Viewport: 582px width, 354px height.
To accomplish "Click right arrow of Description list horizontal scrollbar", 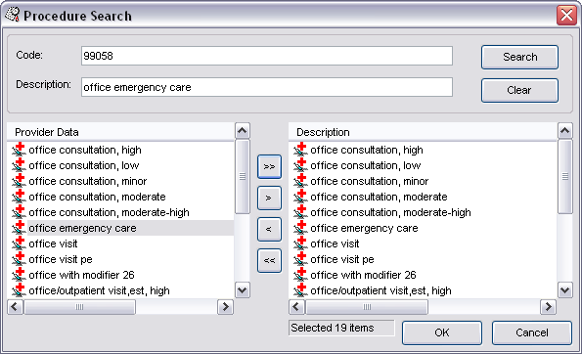I will pos(548,307).
